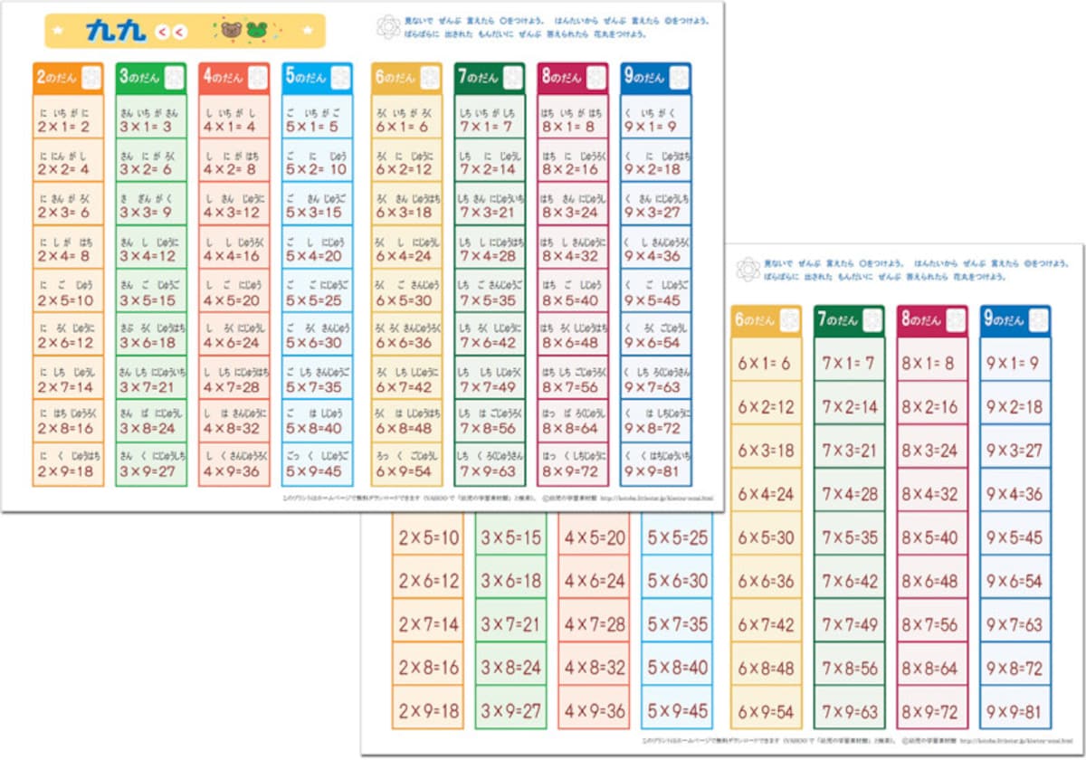Image resolution: width=1086 pixels, height=760 pixels.
Task: Click the 3×3= 9 cell
Action: [151, 204]
